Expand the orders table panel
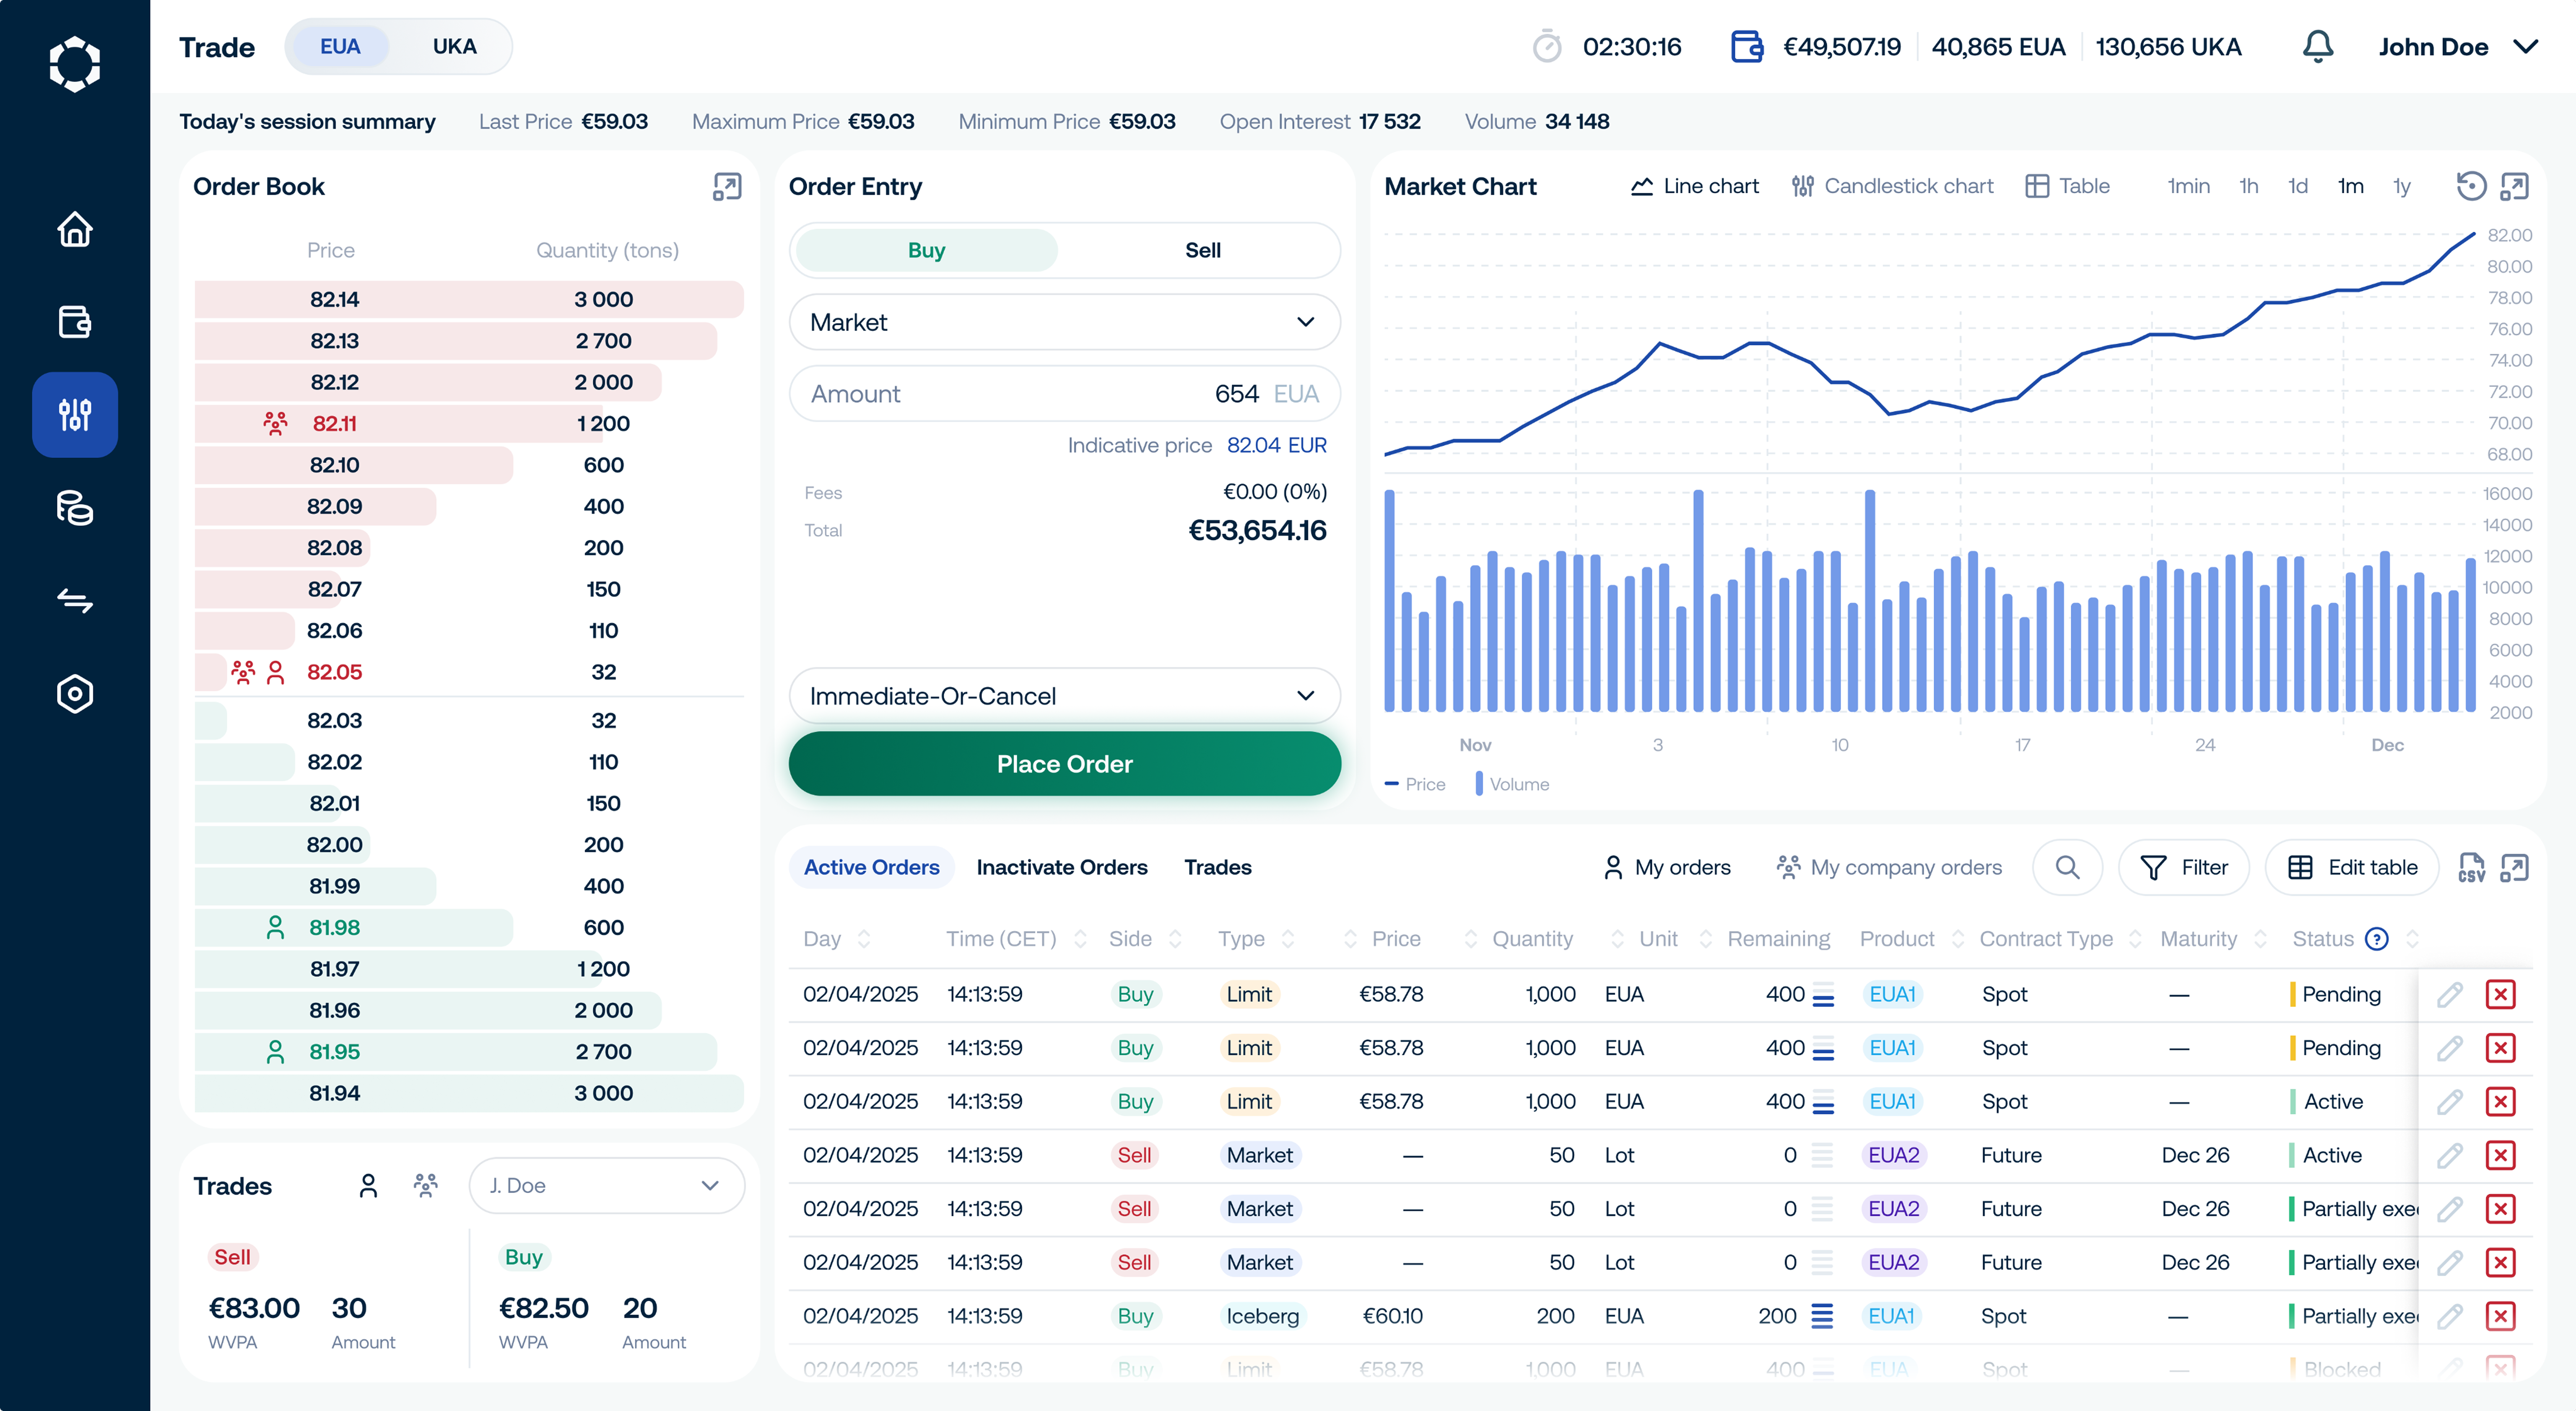2576x1411 pixels. tap(2514, 868)
